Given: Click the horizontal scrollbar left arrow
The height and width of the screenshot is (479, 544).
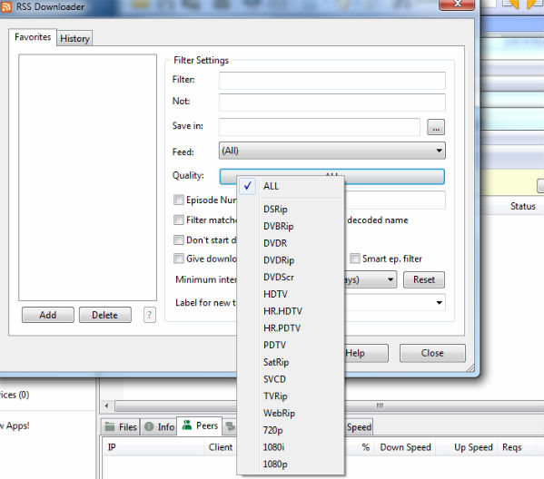Looking at the screenshot, I should [x=106, y=406].
